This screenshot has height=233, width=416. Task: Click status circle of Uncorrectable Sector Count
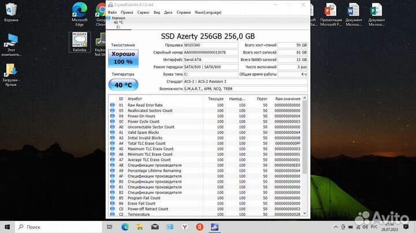[x=113, y=127]
